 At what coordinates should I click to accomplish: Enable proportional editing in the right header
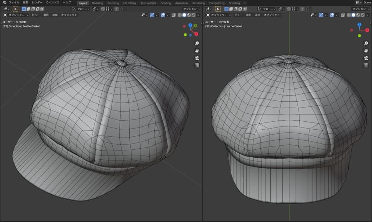303,9
